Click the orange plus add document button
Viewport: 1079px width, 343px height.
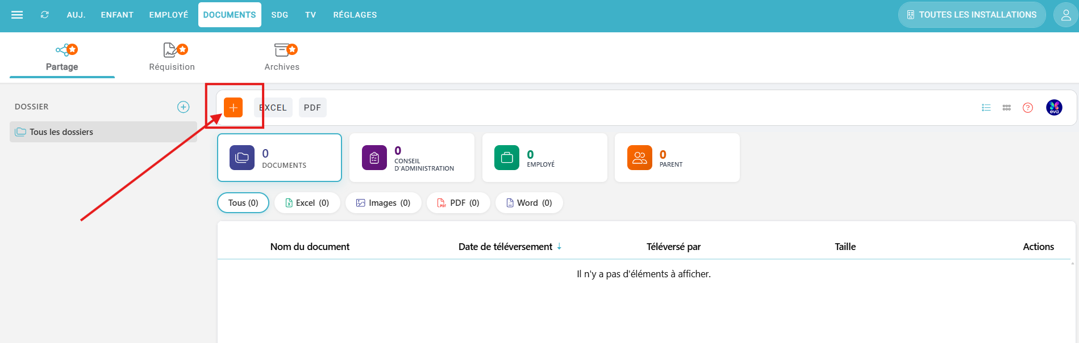233,107
